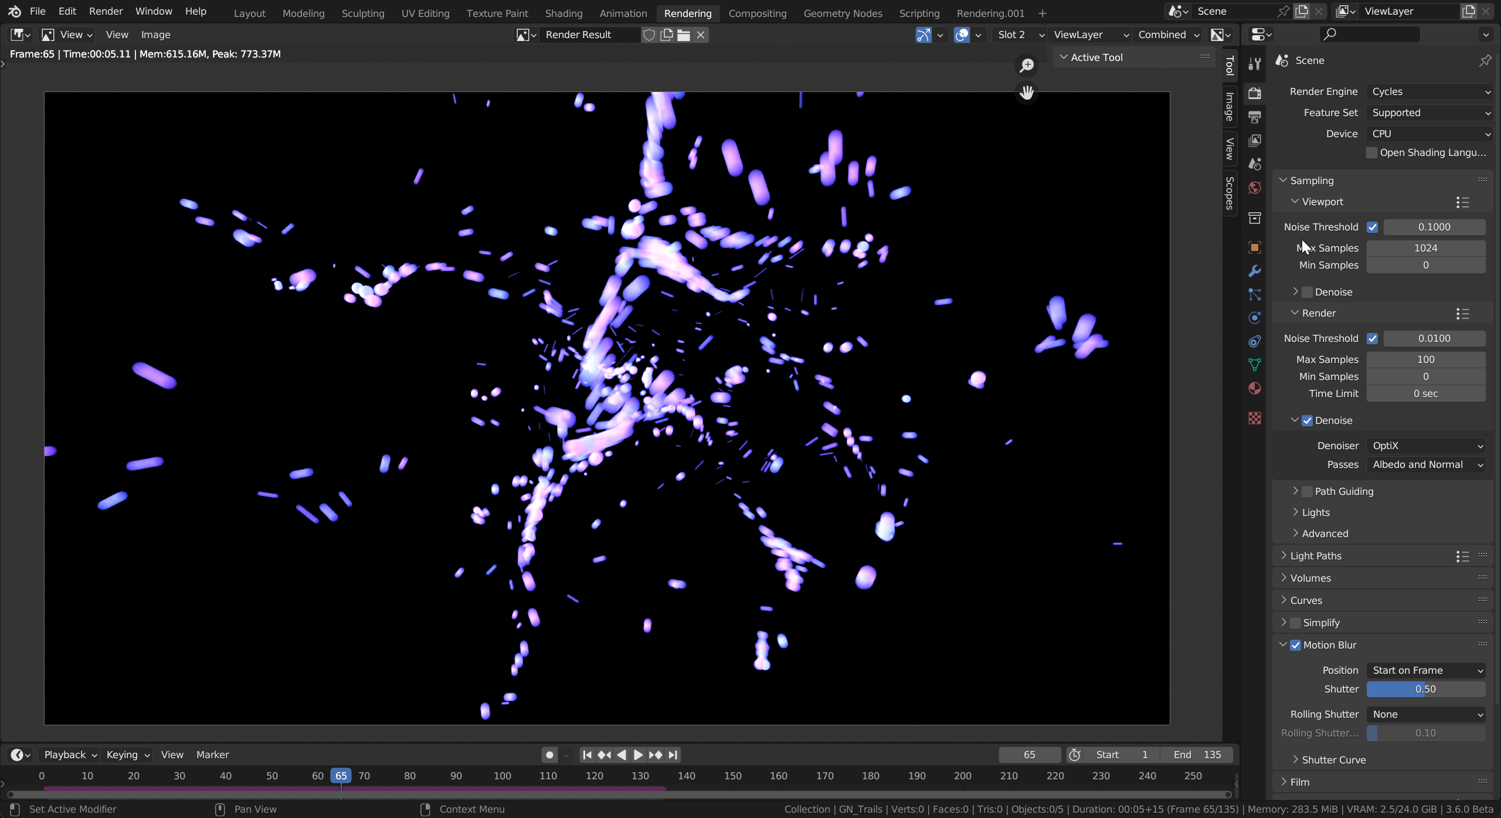Open the Feature Set Supported dropdown
The image size is (1501, 818).
point(1429,113)
